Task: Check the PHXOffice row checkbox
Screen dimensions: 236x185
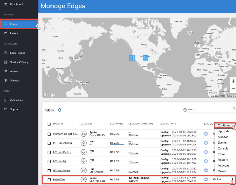Action: tap(49, 180)
